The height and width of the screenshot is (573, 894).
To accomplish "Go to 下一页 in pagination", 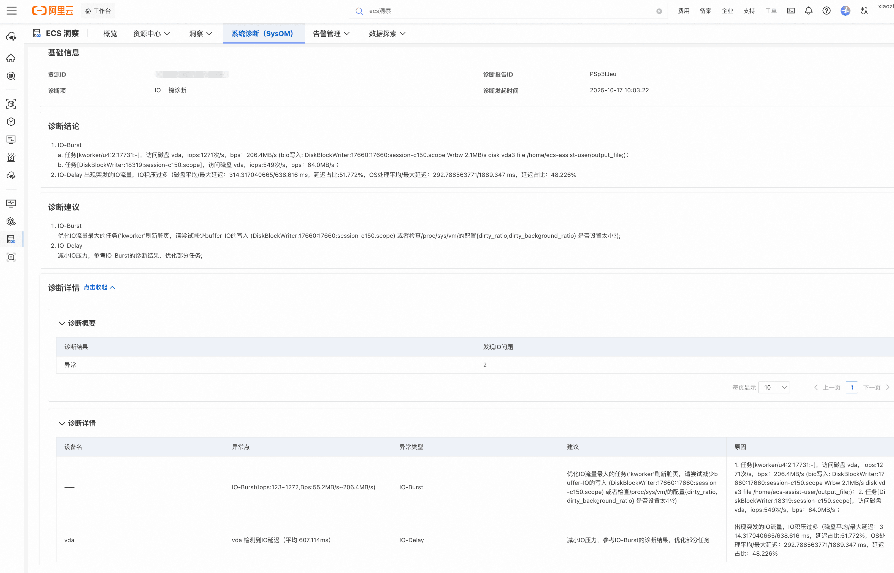I will 872,387.
